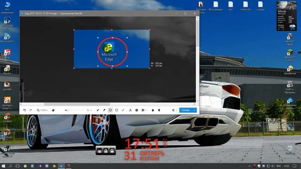Select the pencil drawing tool
Image resolution: width=301 pixels, height=169 pixels.
tap(98, 110)
